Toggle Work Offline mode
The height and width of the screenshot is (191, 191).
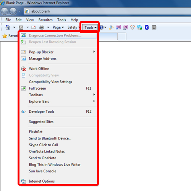tap(58, 69)
